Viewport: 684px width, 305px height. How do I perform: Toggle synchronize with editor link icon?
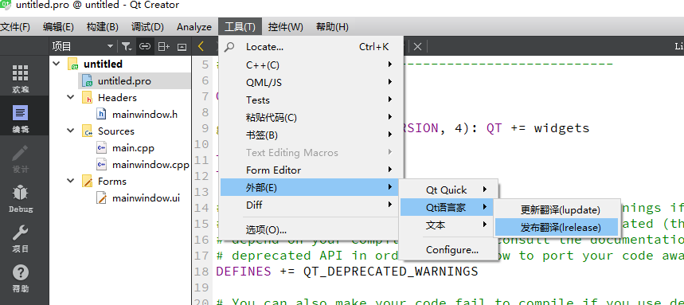click(x=145, y=46)
